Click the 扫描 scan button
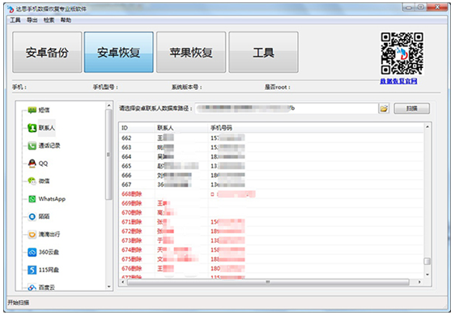The height and width of the screenshot is (315, 451). click(411, 109)
